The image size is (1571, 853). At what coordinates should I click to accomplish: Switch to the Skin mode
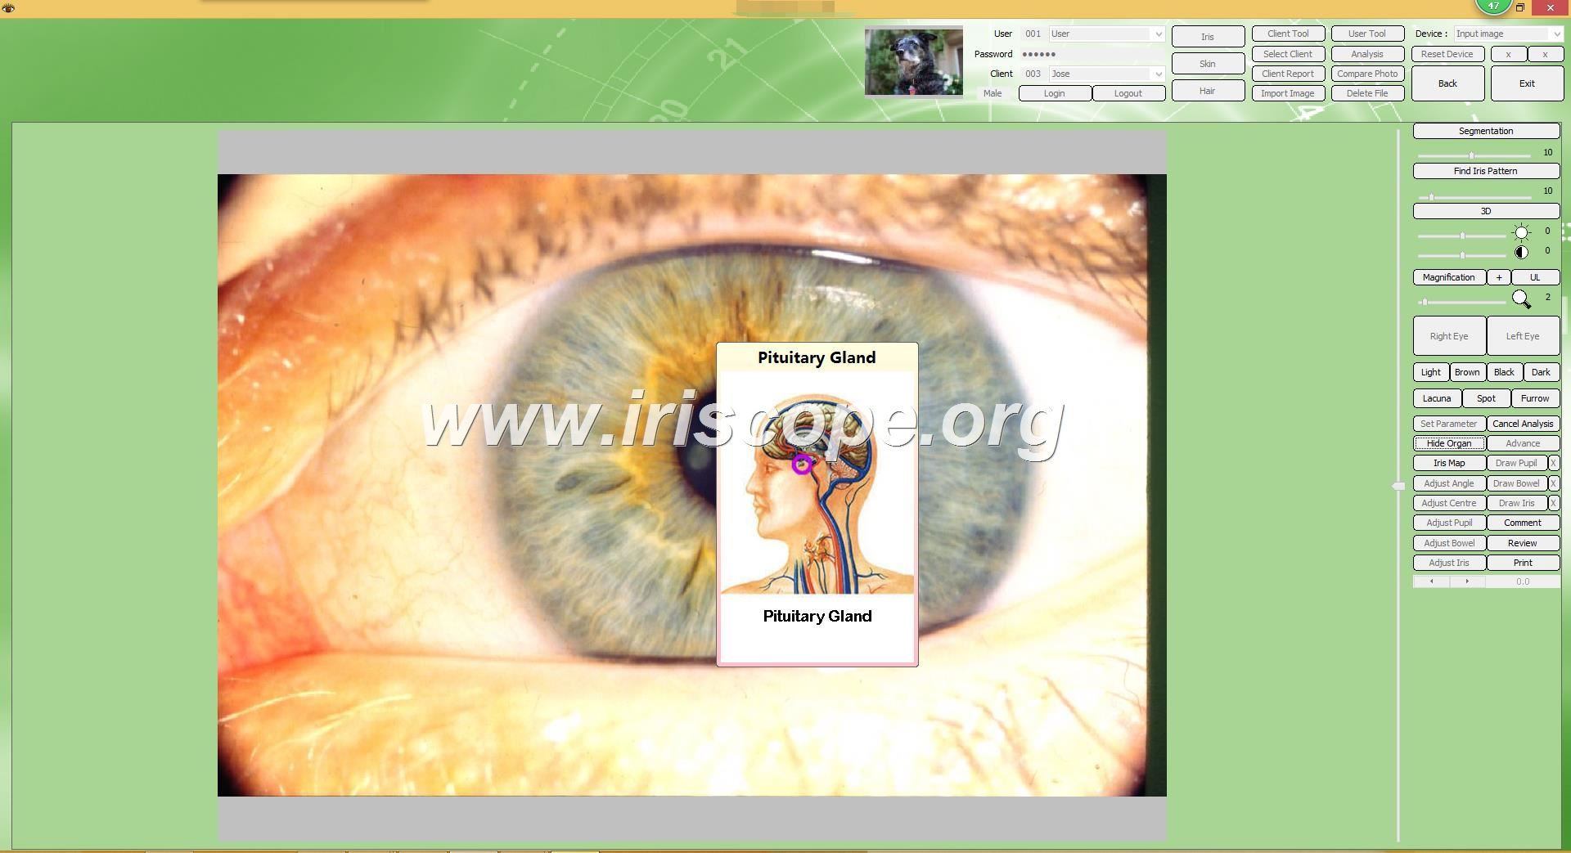[1208, 64]
